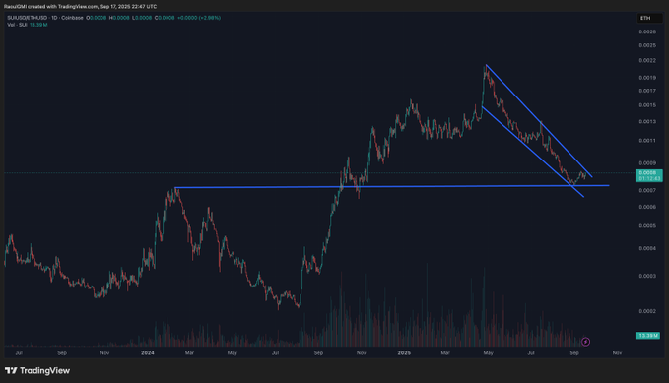The height and width of the screenshot is (383, 669).
Task: Click the TradingView logo at bottom left
Action: (x=37, y=370)
